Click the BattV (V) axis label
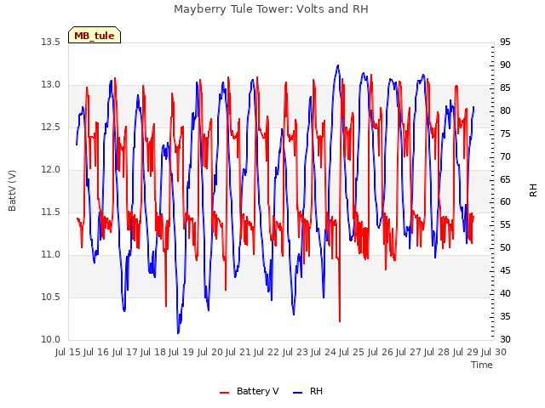The width and height of the screenshot is (545, 408). coord(12,190)
